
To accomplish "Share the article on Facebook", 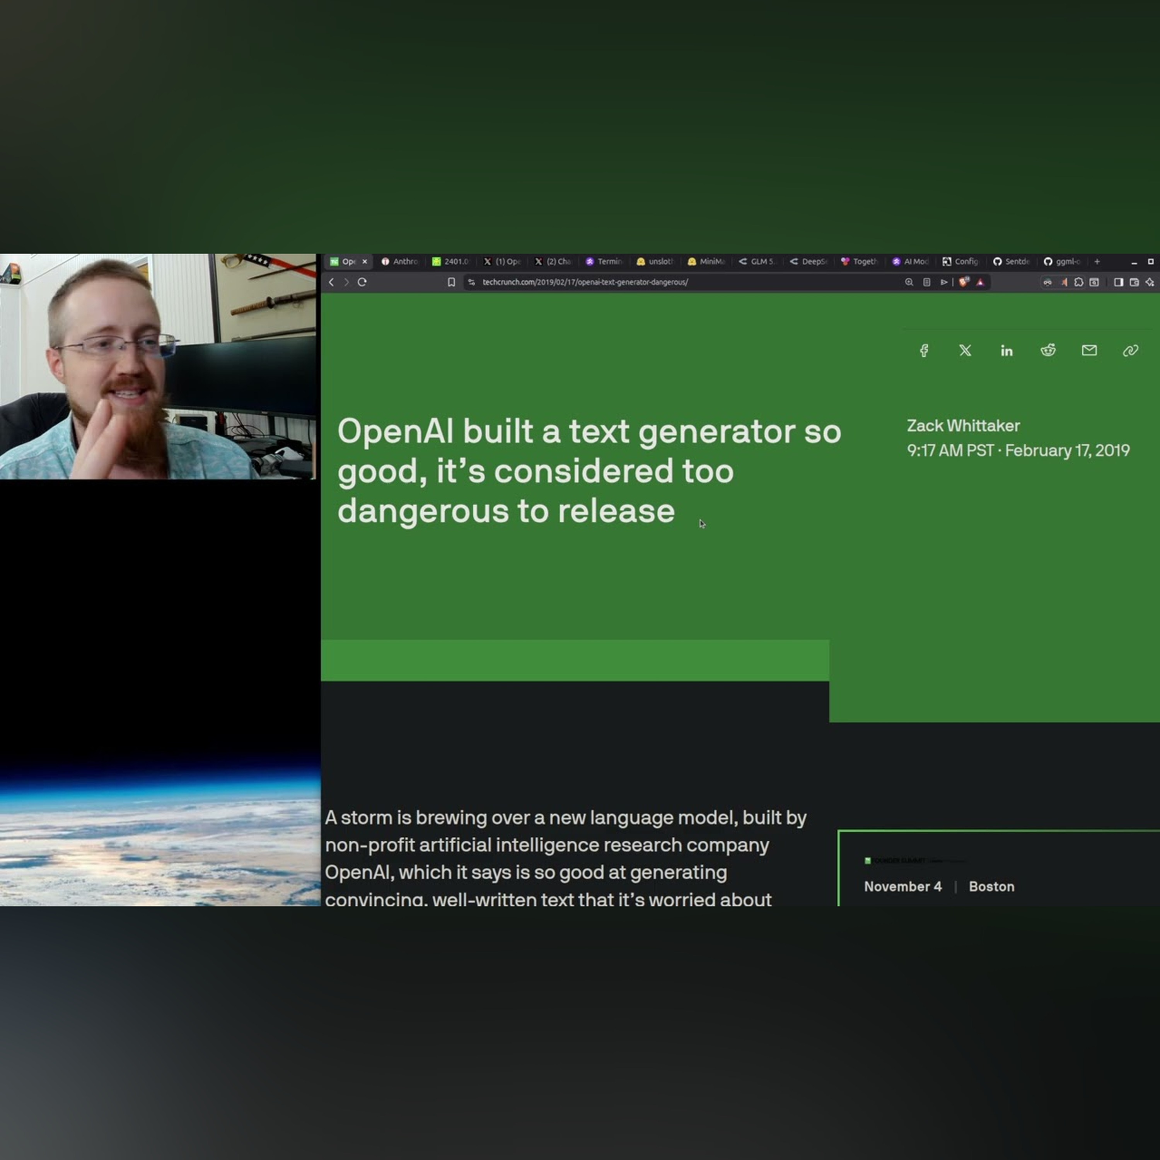I will (x=924, y=351).
